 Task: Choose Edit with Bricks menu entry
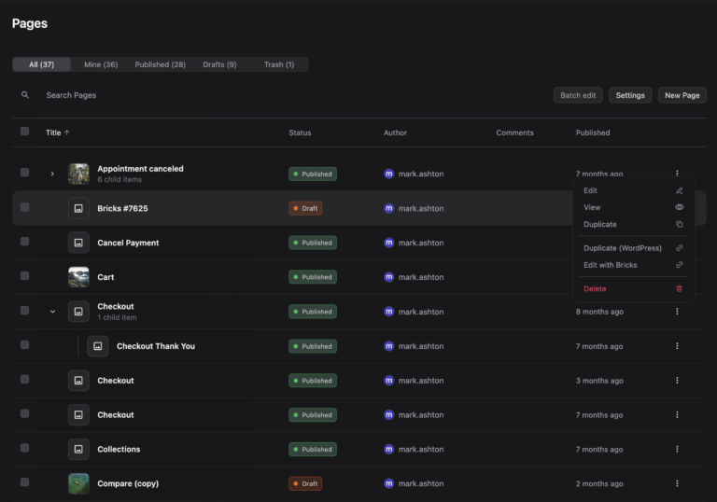point(633,265)
